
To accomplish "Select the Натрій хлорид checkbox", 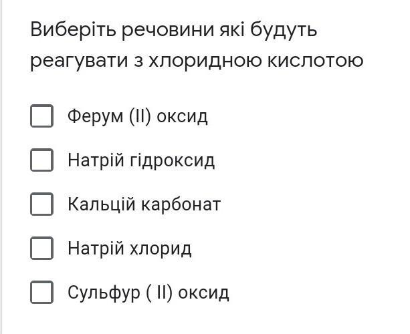I will [41, 248].
